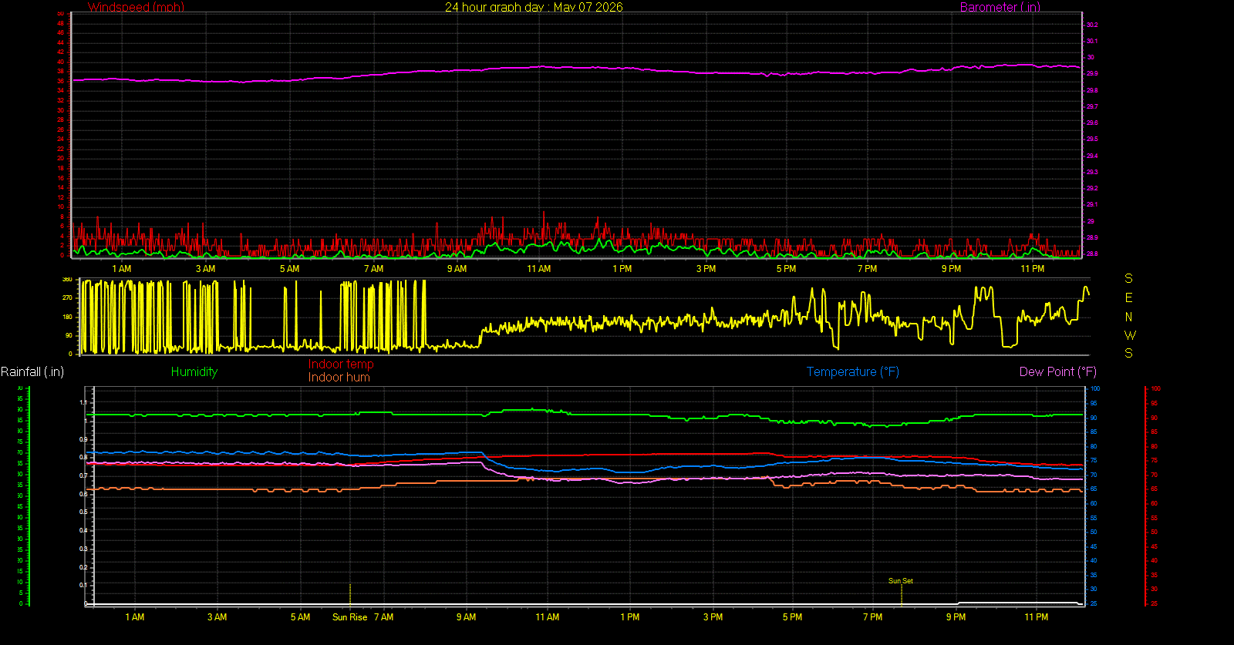Image resolution: width=1234 pixels, height=645 pixels.
Task: Click '7 AM' under the temperature chart
Action: [383, 617]
